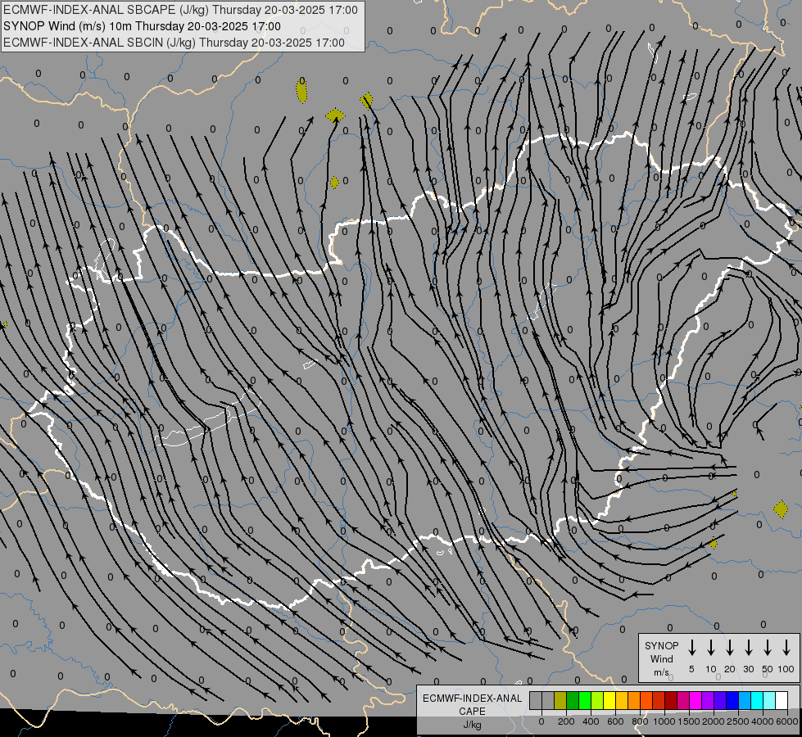Click the ECMWF-INDEX-ANAL CAPE legend label
The image size is (802, 737).
click(x=472, y=704)
